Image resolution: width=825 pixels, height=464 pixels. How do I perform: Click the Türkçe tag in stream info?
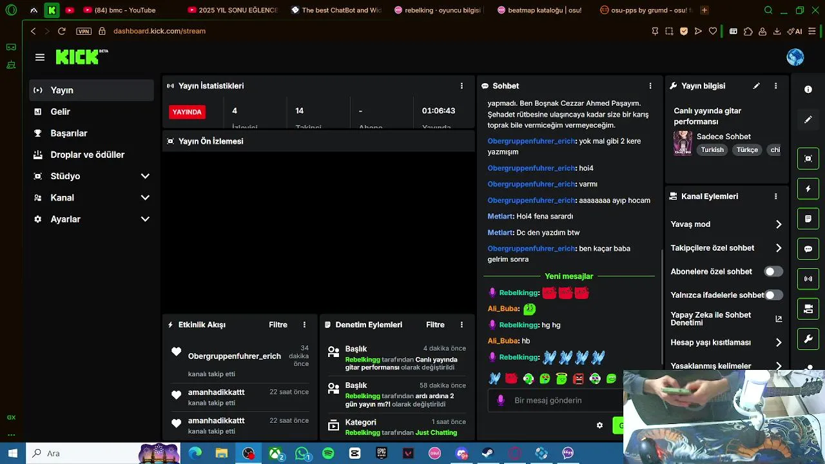747,150
